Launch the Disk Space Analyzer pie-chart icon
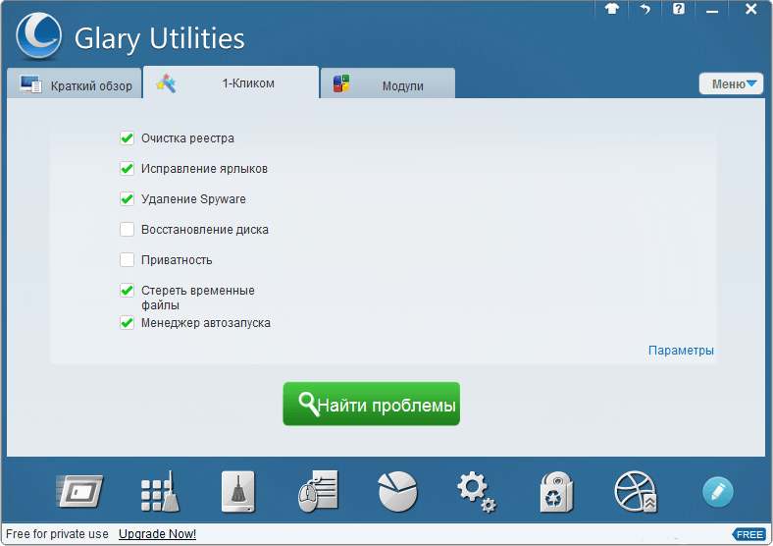Screen dimensions: 773x546 (397, 490)
